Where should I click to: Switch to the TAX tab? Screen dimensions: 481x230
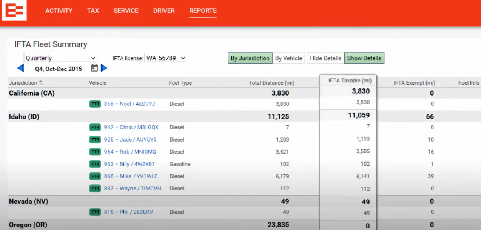(93, 11)
